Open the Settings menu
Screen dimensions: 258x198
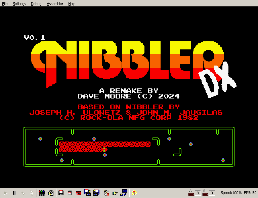coord(19,4)
